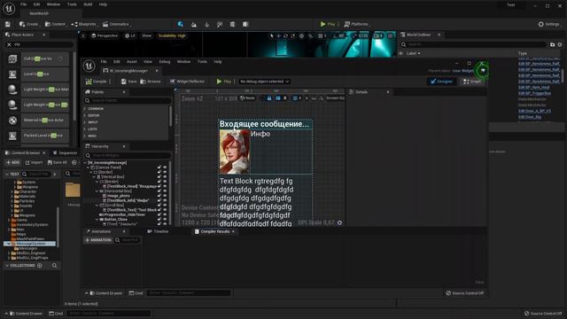
Task: Open the Create menu in main toolbar
Action: 28,24
